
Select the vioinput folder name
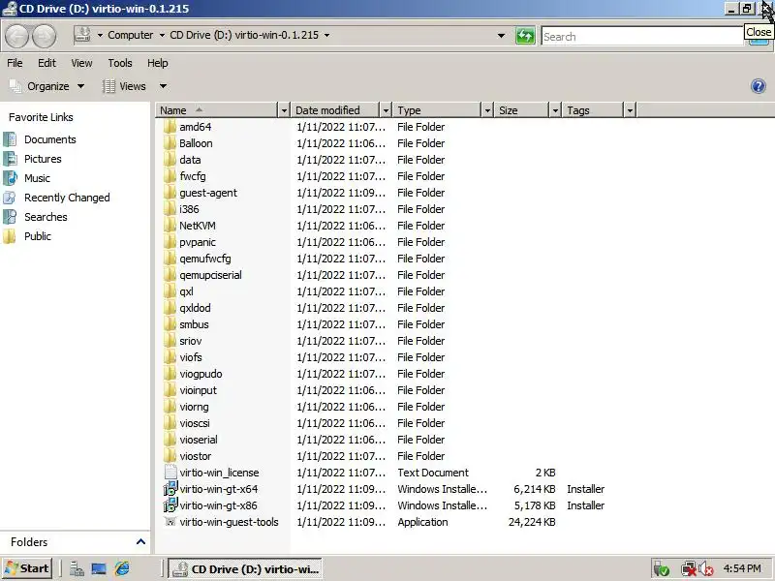(x=199, y=390)
